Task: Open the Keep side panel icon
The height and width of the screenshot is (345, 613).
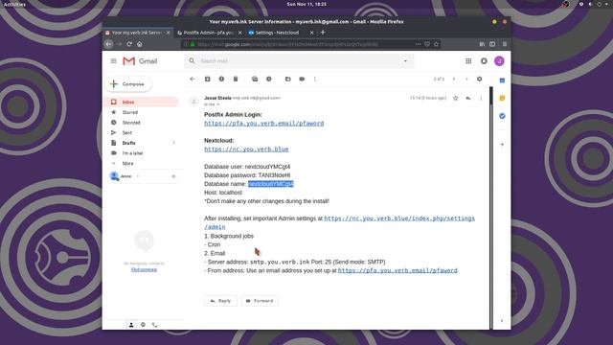Action: (x=502, y=98)
